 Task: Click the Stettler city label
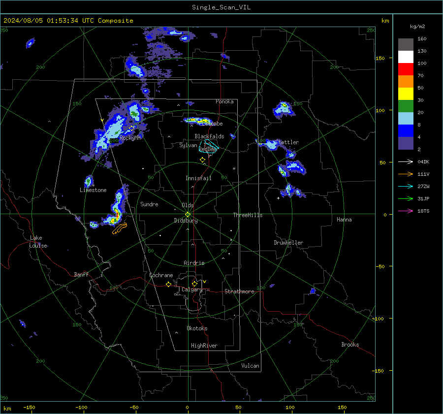[x=287, y=142]
